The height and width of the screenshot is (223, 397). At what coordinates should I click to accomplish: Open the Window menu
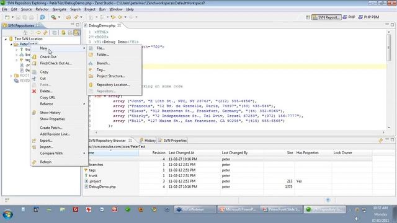[x=116, y=9]
